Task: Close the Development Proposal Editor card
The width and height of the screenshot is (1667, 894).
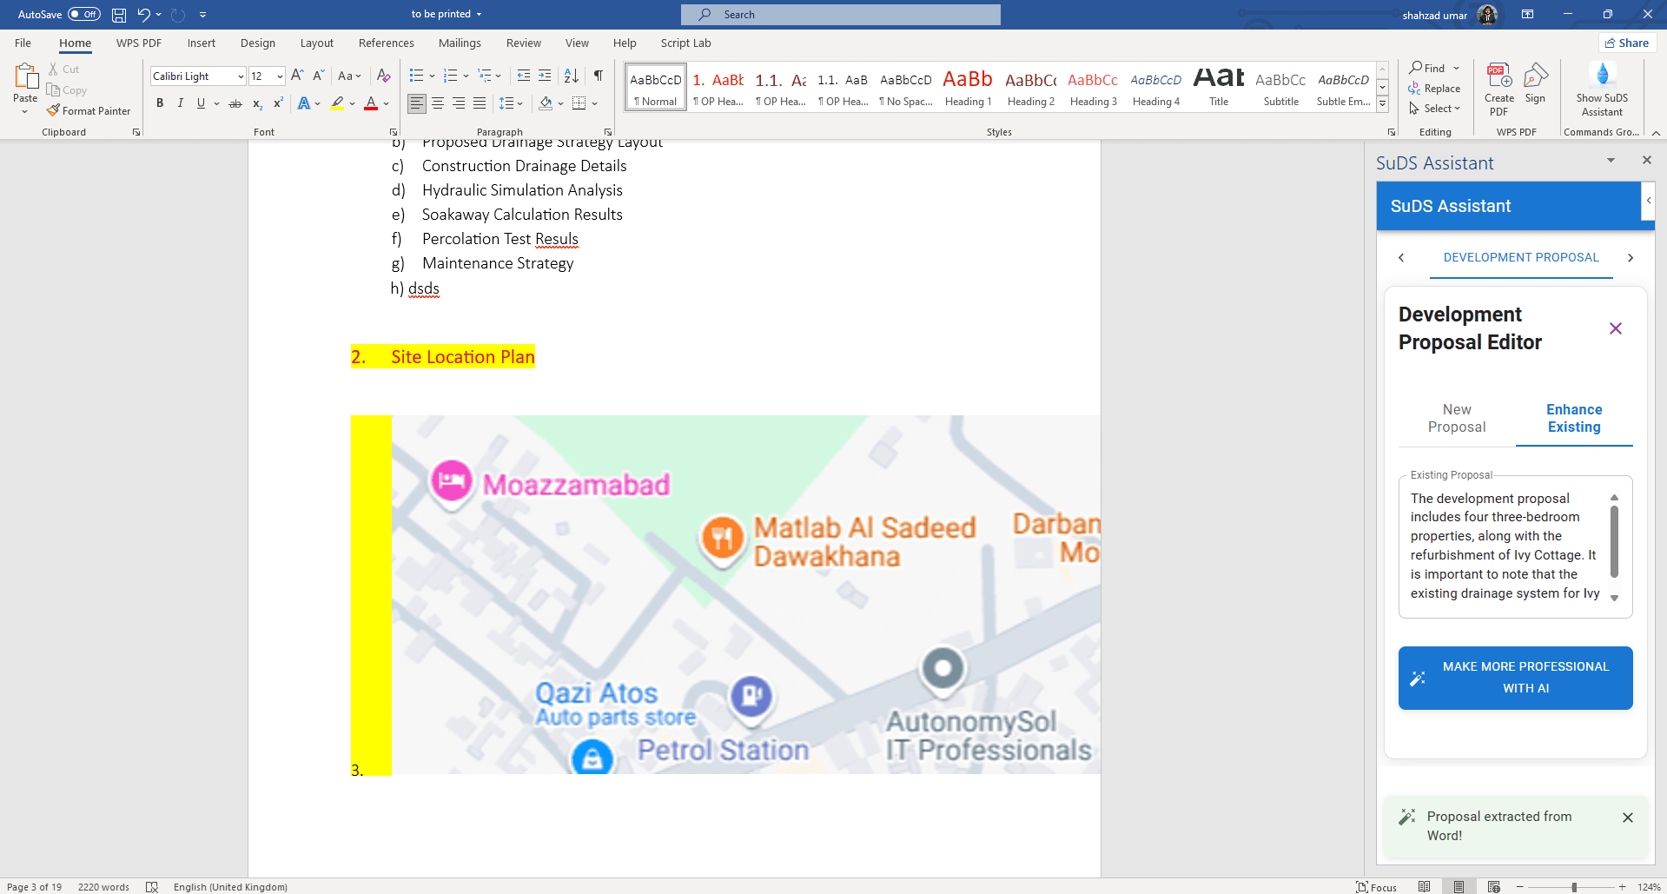Action: click(1615, 328)
